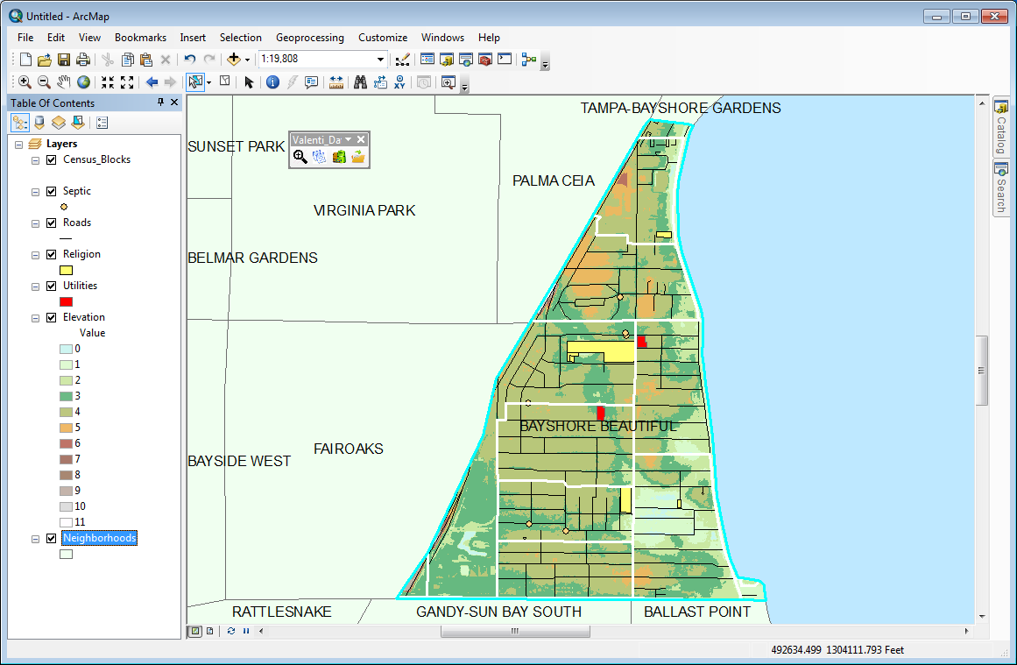The height and width of the screenshot is (665, 1017).
Task: Collapse the Layers data frame tree
Action: [19, 144]
